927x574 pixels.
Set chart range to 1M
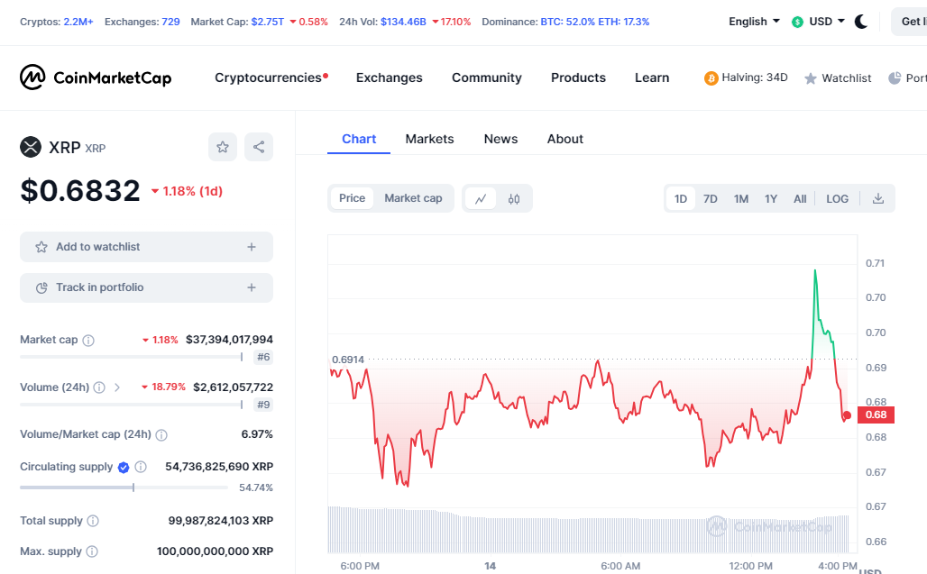click(740, 199)
